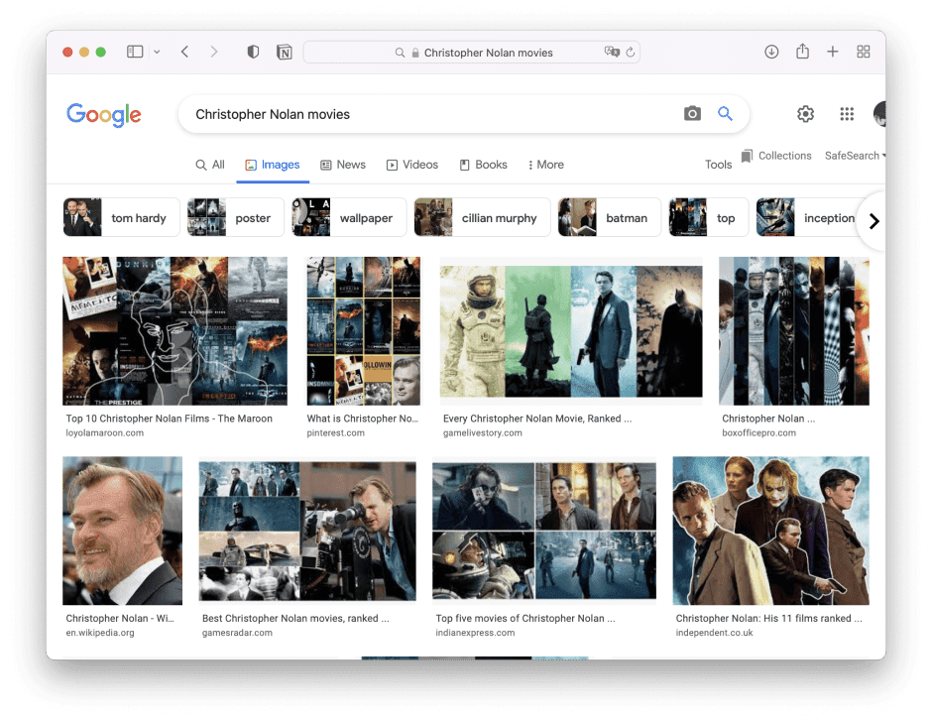Open the independent.co.uk illustrated characters image
The width and height of the screenshot is (932, 720).
click(x=771, y=531)
